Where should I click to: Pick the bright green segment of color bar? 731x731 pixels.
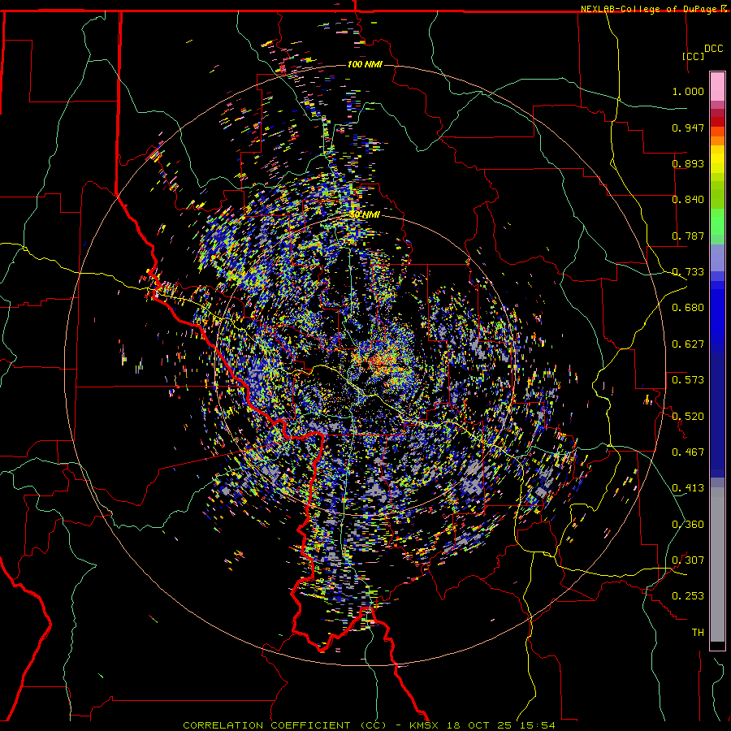[717, 222]
